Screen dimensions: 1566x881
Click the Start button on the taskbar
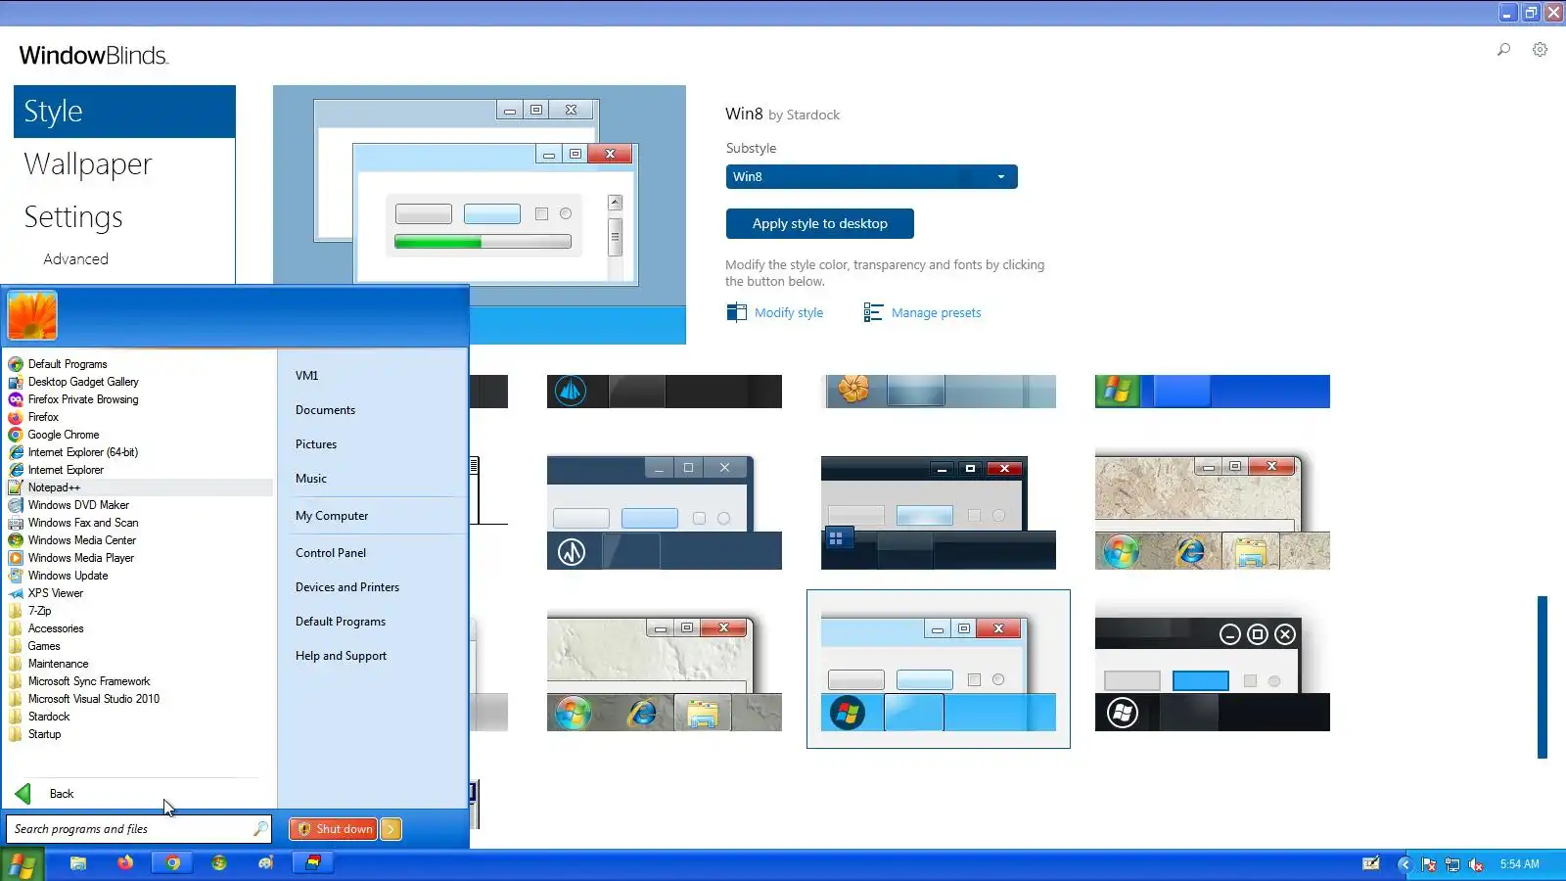click(x=22, y=865)
